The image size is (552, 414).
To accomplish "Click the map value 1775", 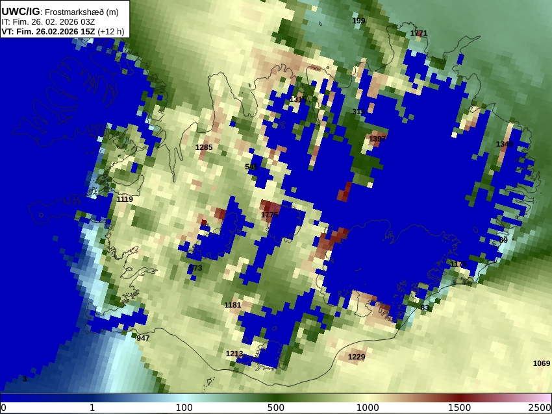I will [x=270, y=214].
